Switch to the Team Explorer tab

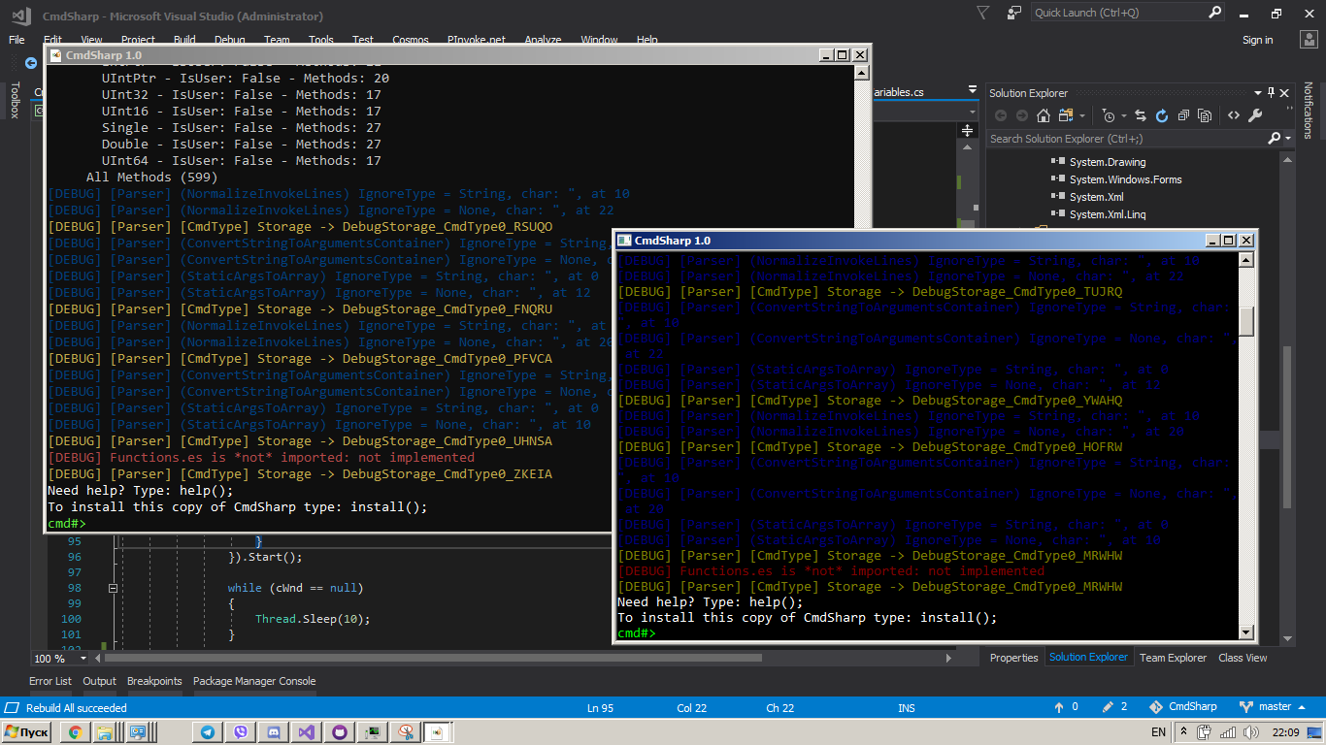pyautogui.click(x=1173, y=658)
